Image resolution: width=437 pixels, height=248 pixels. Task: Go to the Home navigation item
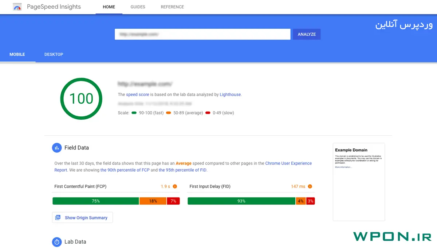tap(109, 7)
